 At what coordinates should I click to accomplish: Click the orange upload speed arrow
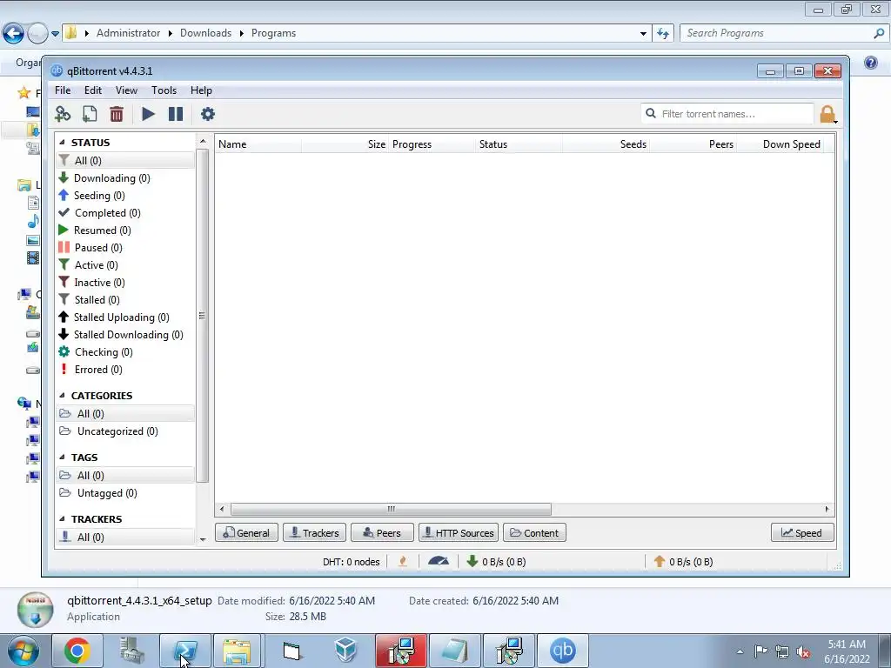point(660,561)
